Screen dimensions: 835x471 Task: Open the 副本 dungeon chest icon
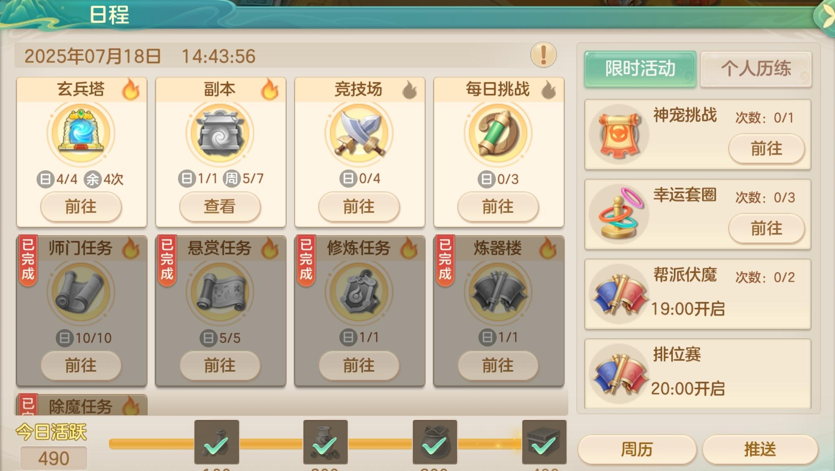220,133
